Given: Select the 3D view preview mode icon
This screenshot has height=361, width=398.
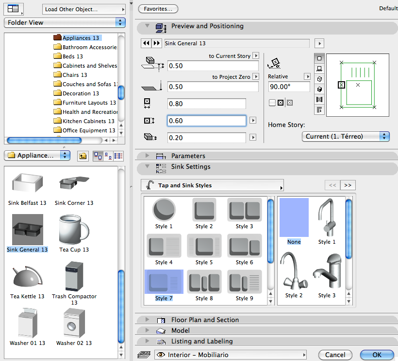Looking at the screenshot, I should point(319,88).
